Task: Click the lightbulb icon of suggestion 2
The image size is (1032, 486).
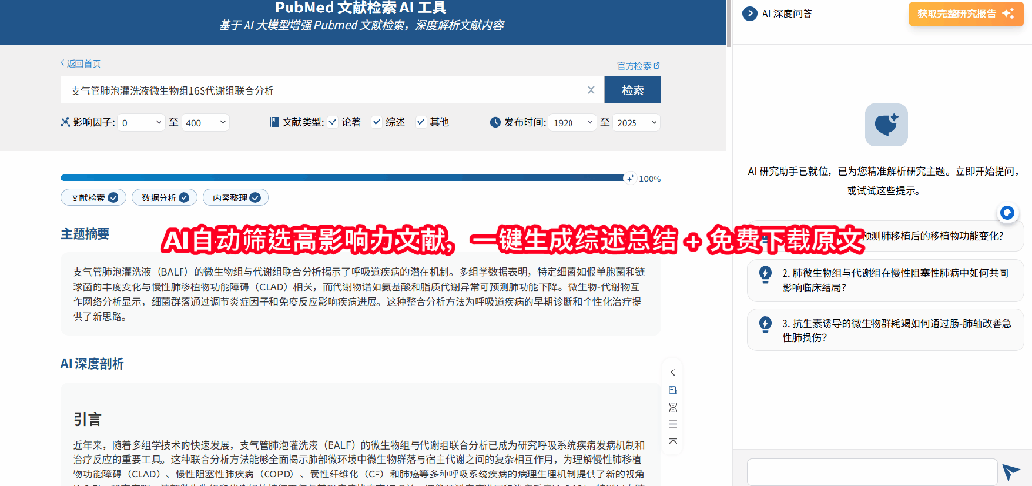Action: pyautogui.click(x=764, y=273)
